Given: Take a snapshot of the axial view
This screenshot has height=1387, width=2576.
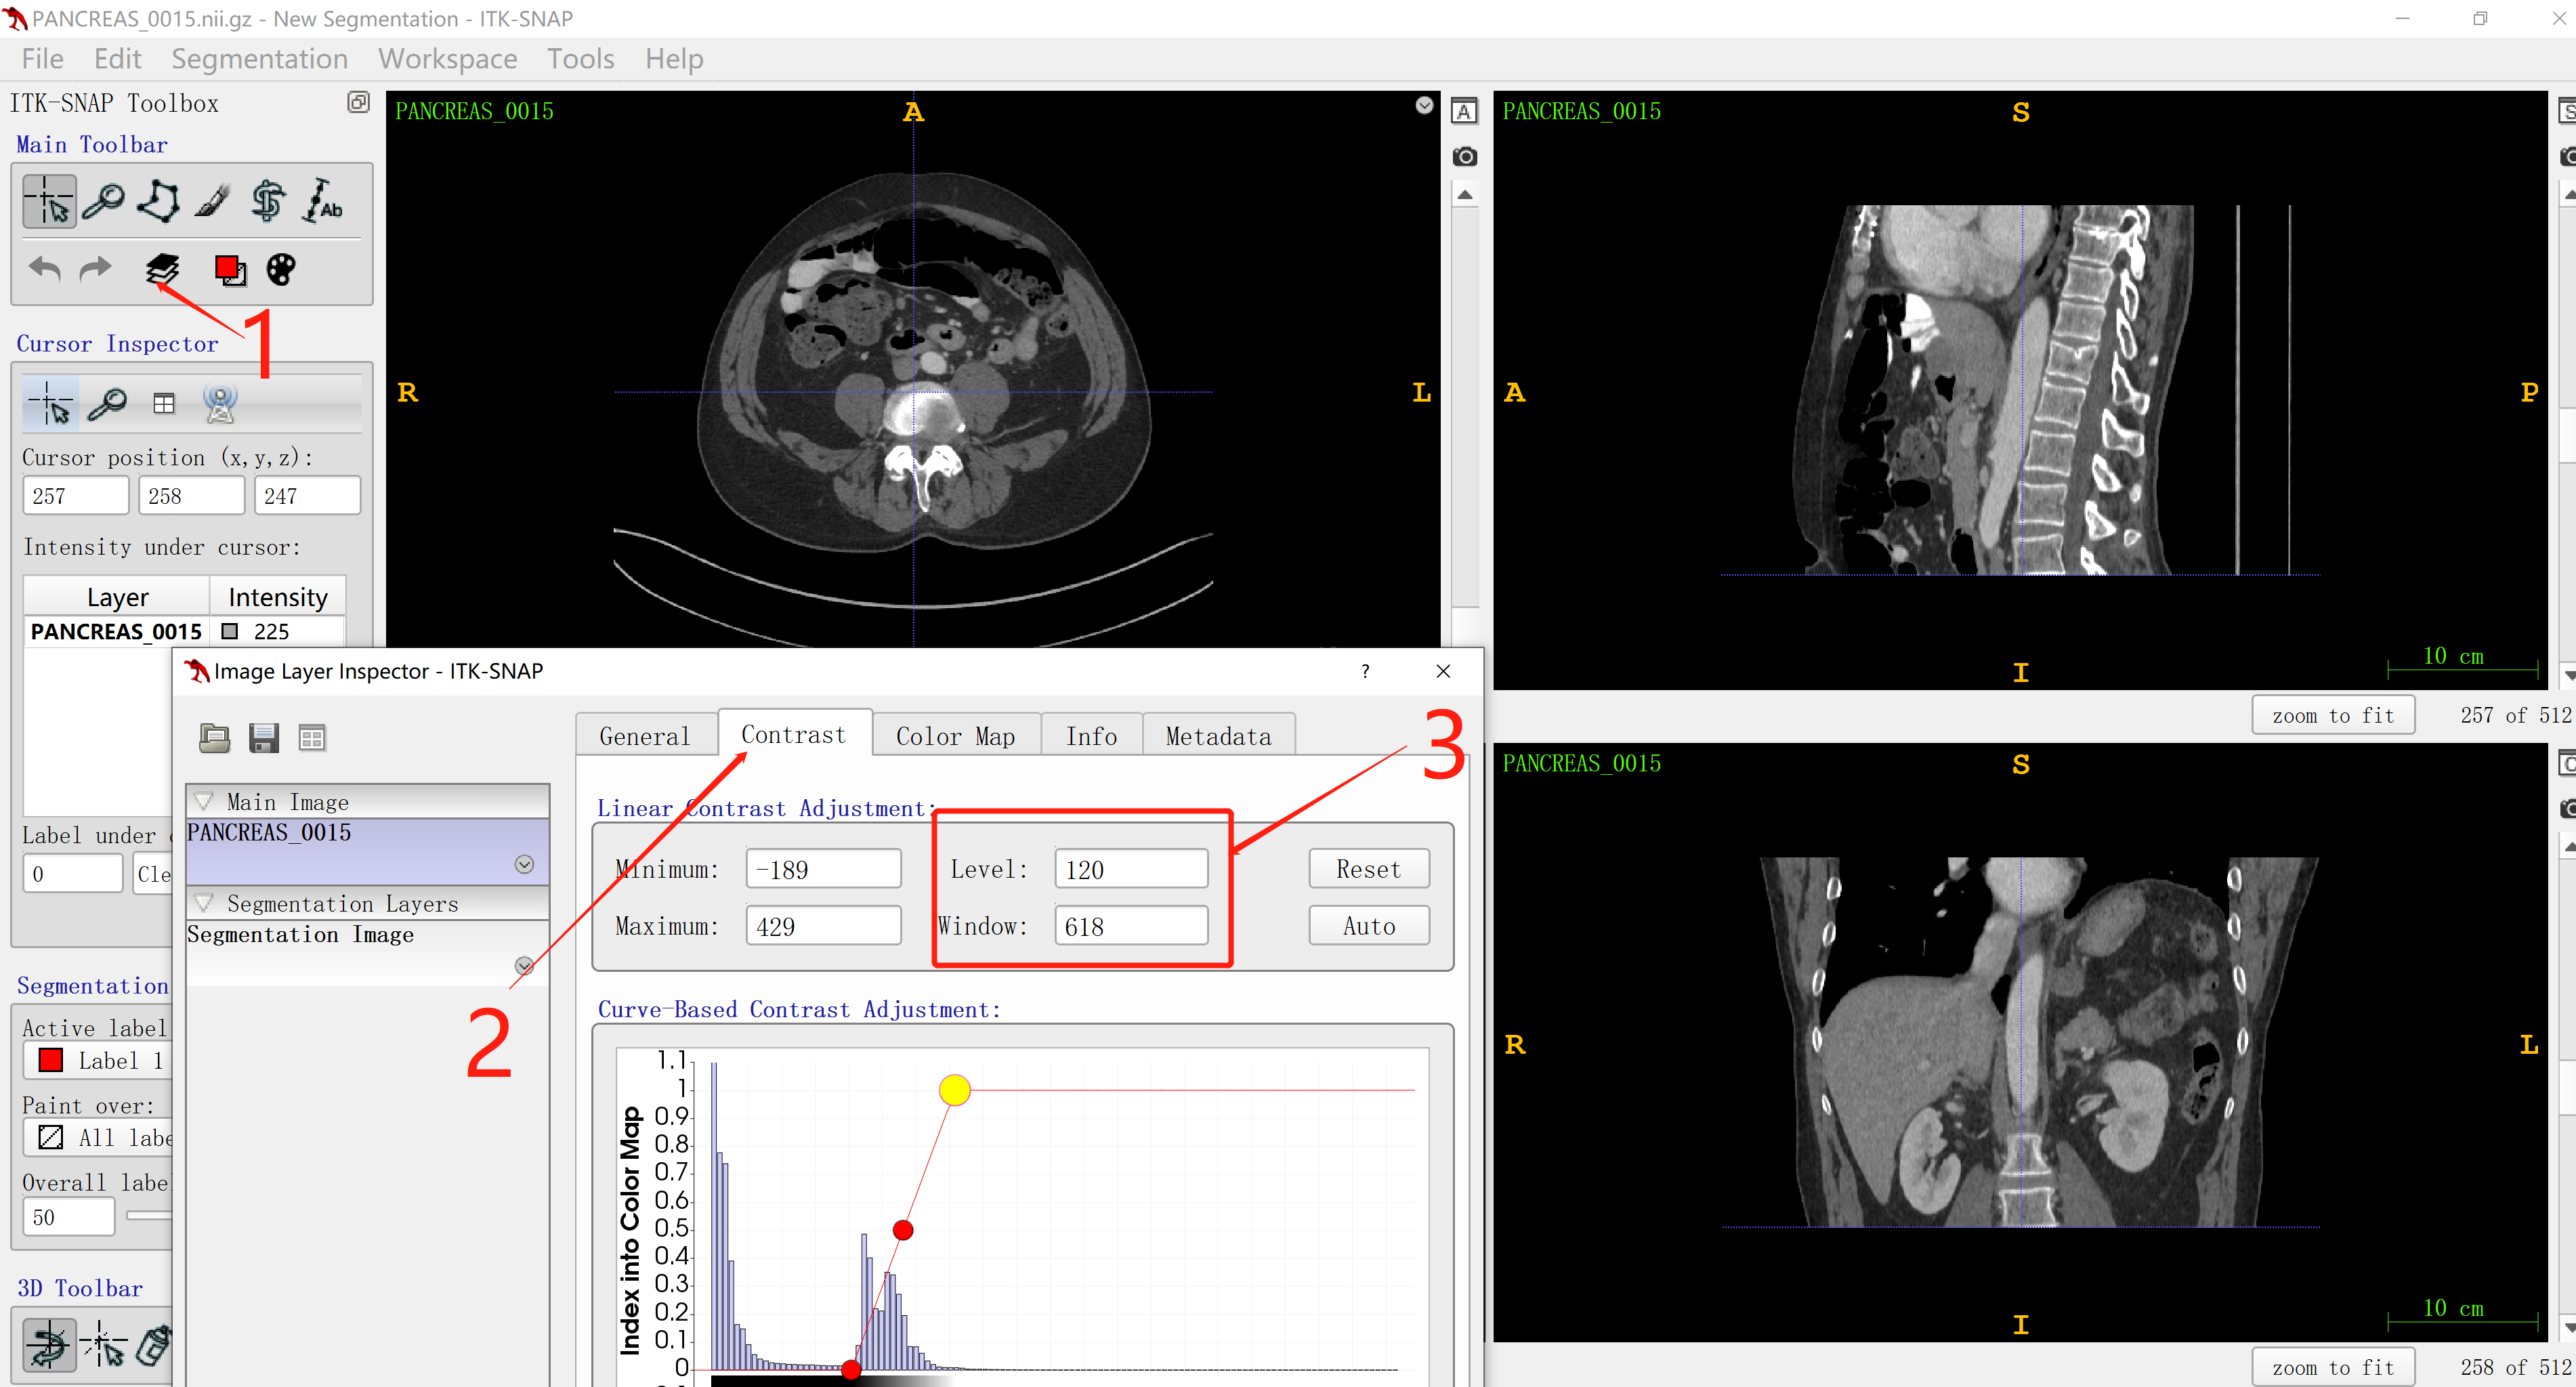Looking at the screenshot, I should [x=1464, y=156].
